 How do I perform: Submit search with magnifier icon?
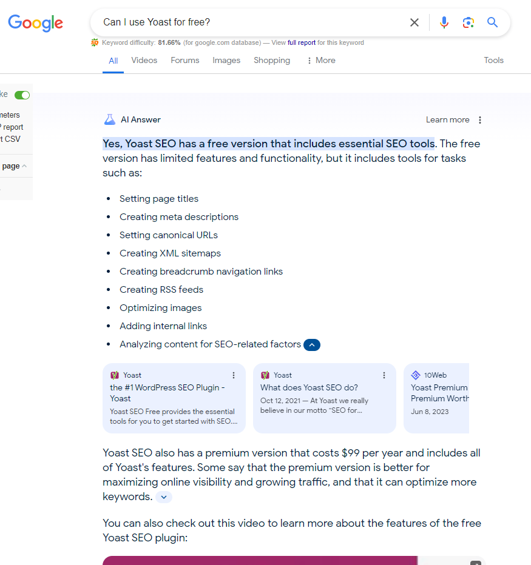point(492,22)
